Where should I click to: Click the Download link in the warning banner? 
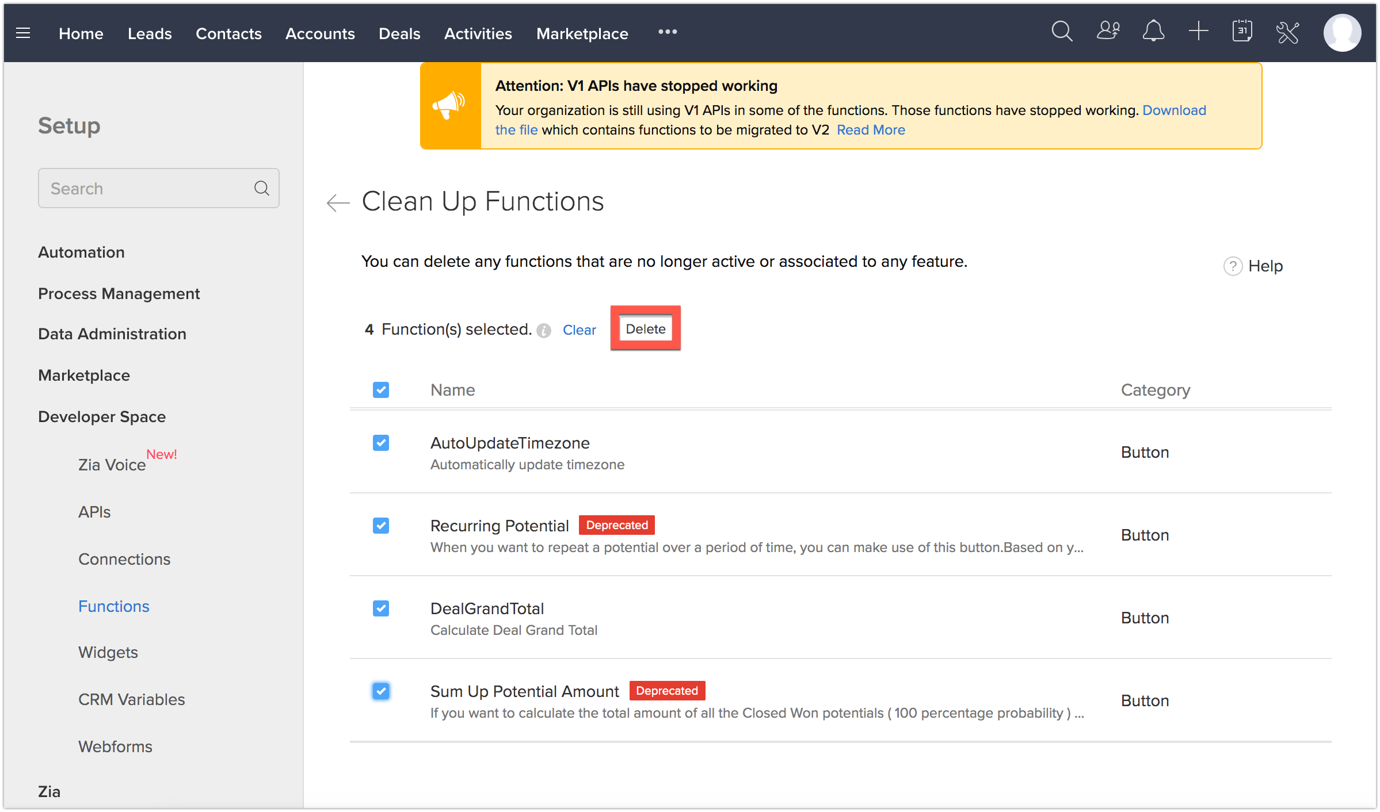tap(1174, 110)
